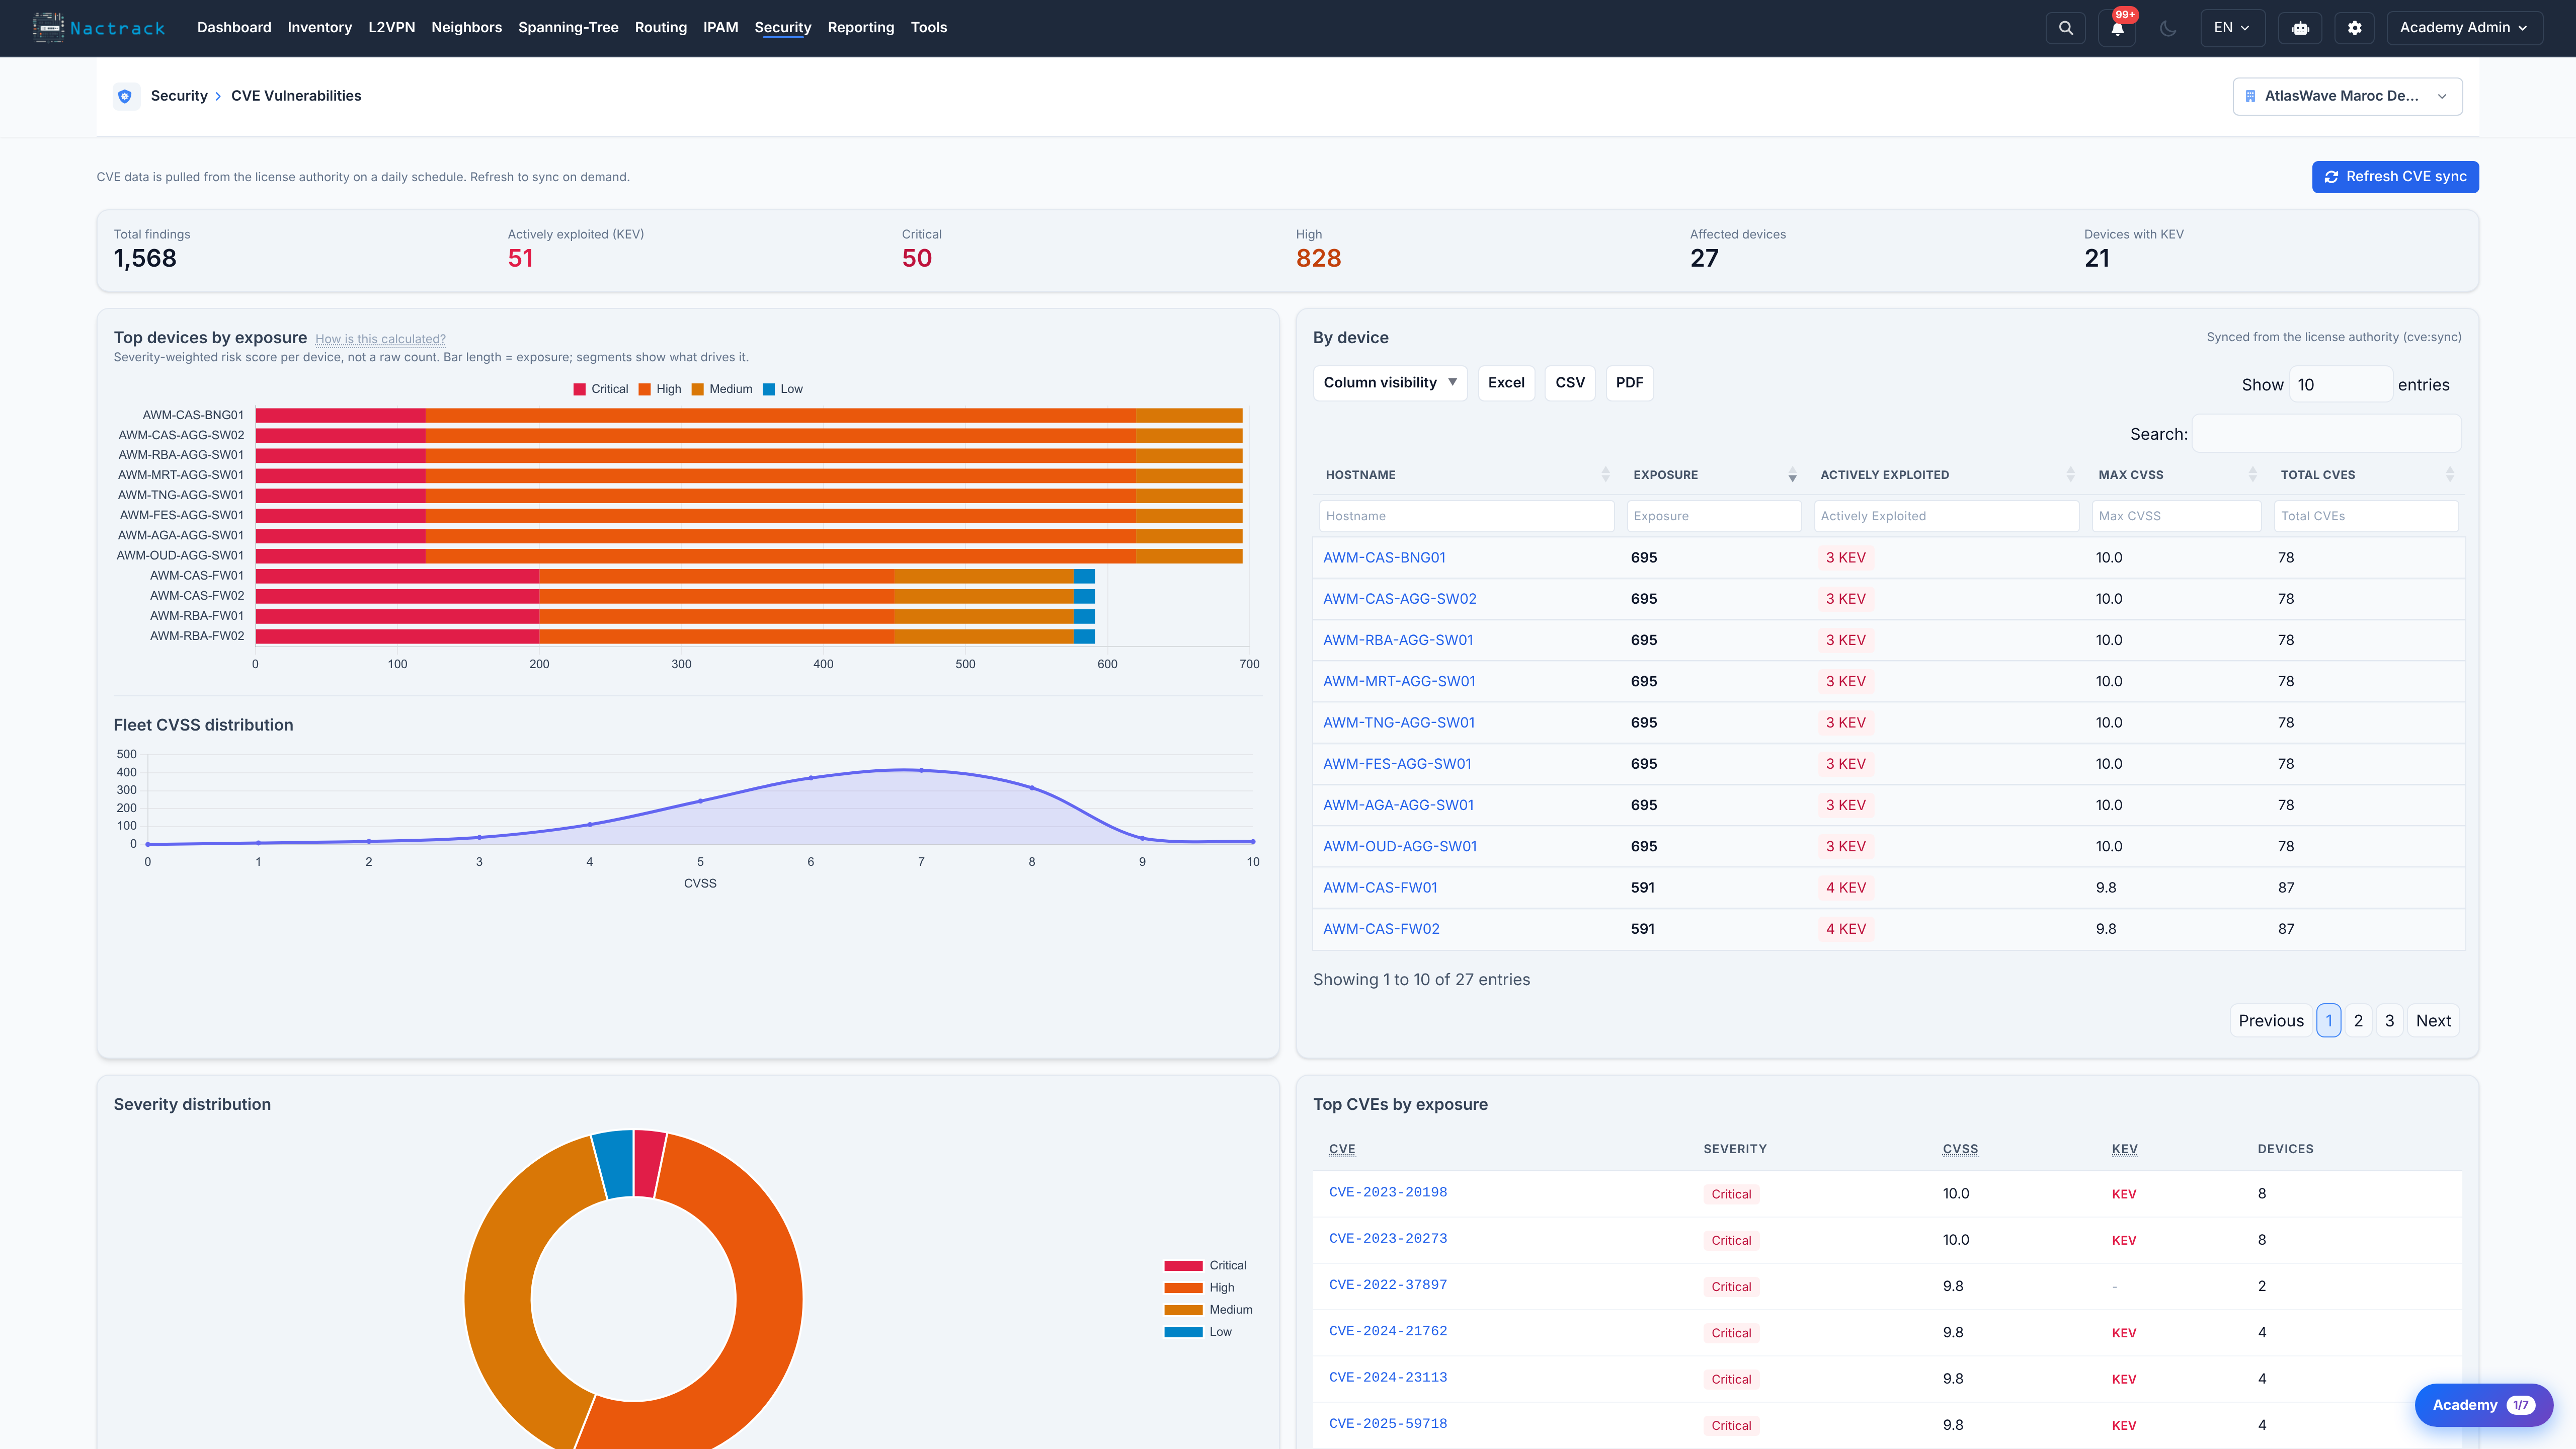This screenshot has height=1449, width=2576.
Task: Click the Nactrack logo icon
Action: (48, 27)
